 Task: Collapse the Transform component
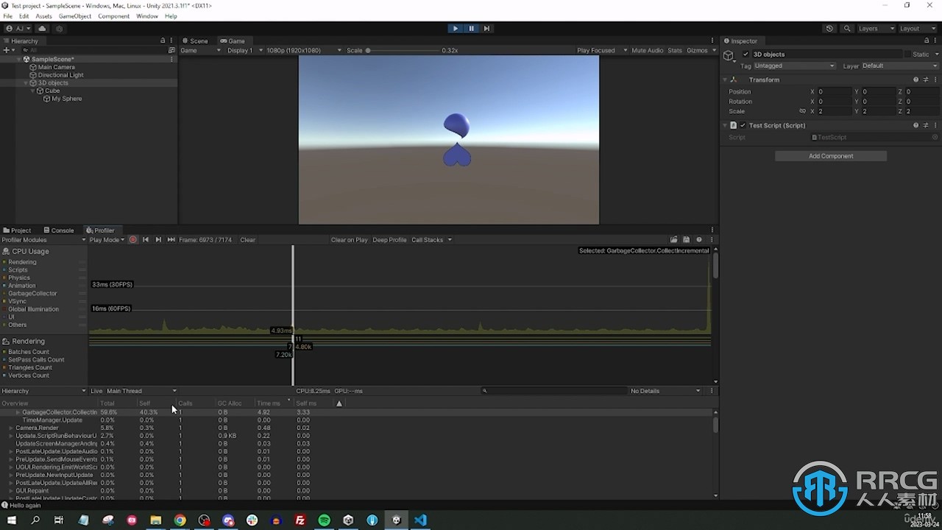[725, 79]
